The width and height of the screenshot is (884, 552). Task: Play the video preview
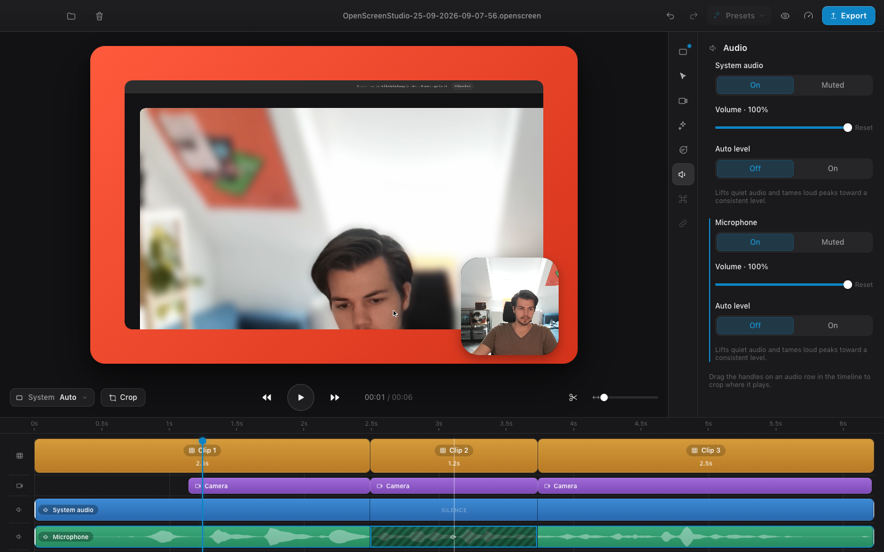point(301,397)
